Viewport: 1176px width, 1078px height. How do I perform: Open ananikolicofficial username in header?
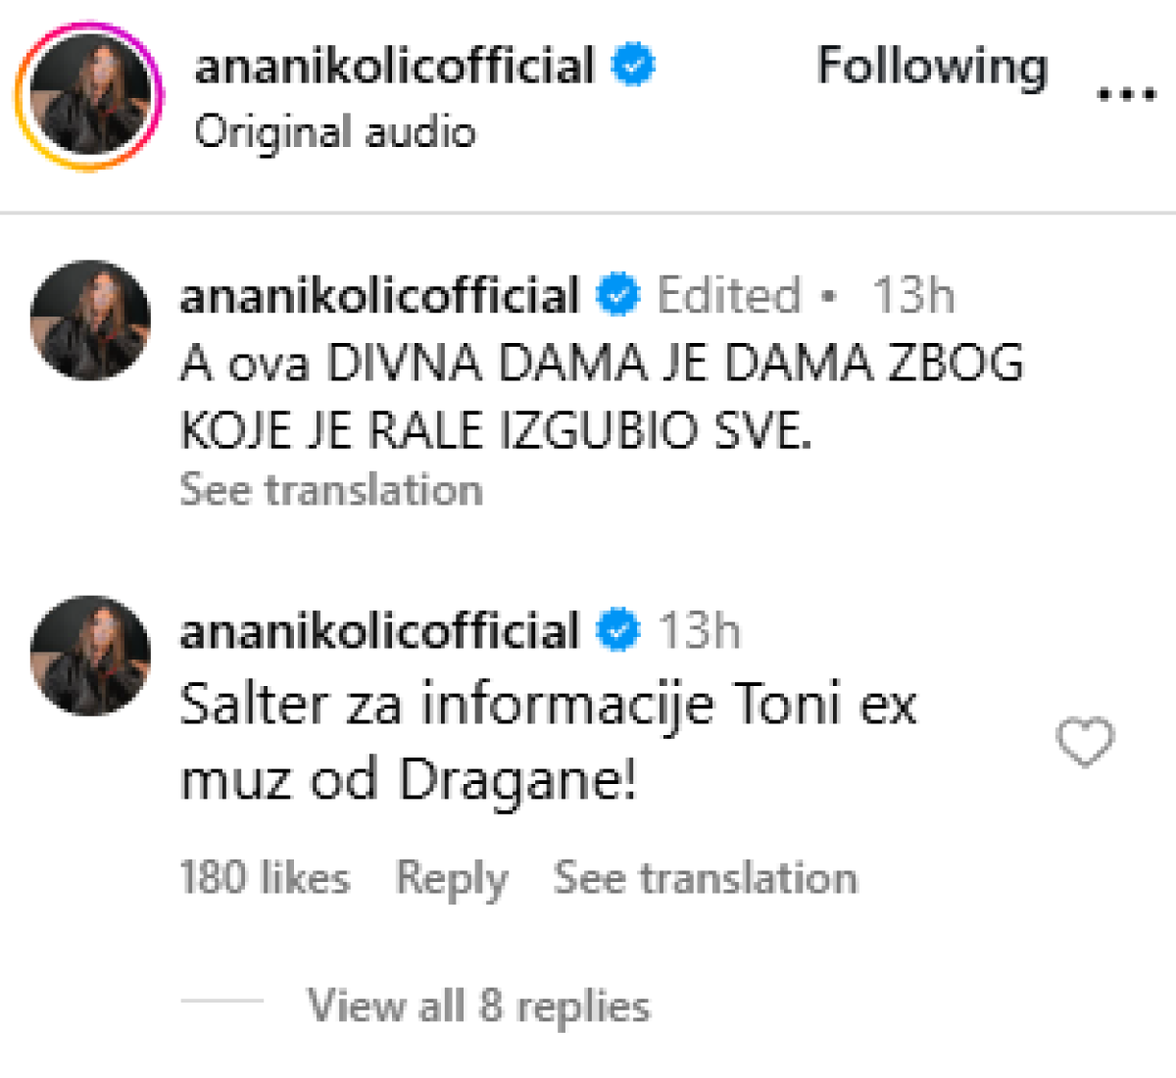[394, 67]
